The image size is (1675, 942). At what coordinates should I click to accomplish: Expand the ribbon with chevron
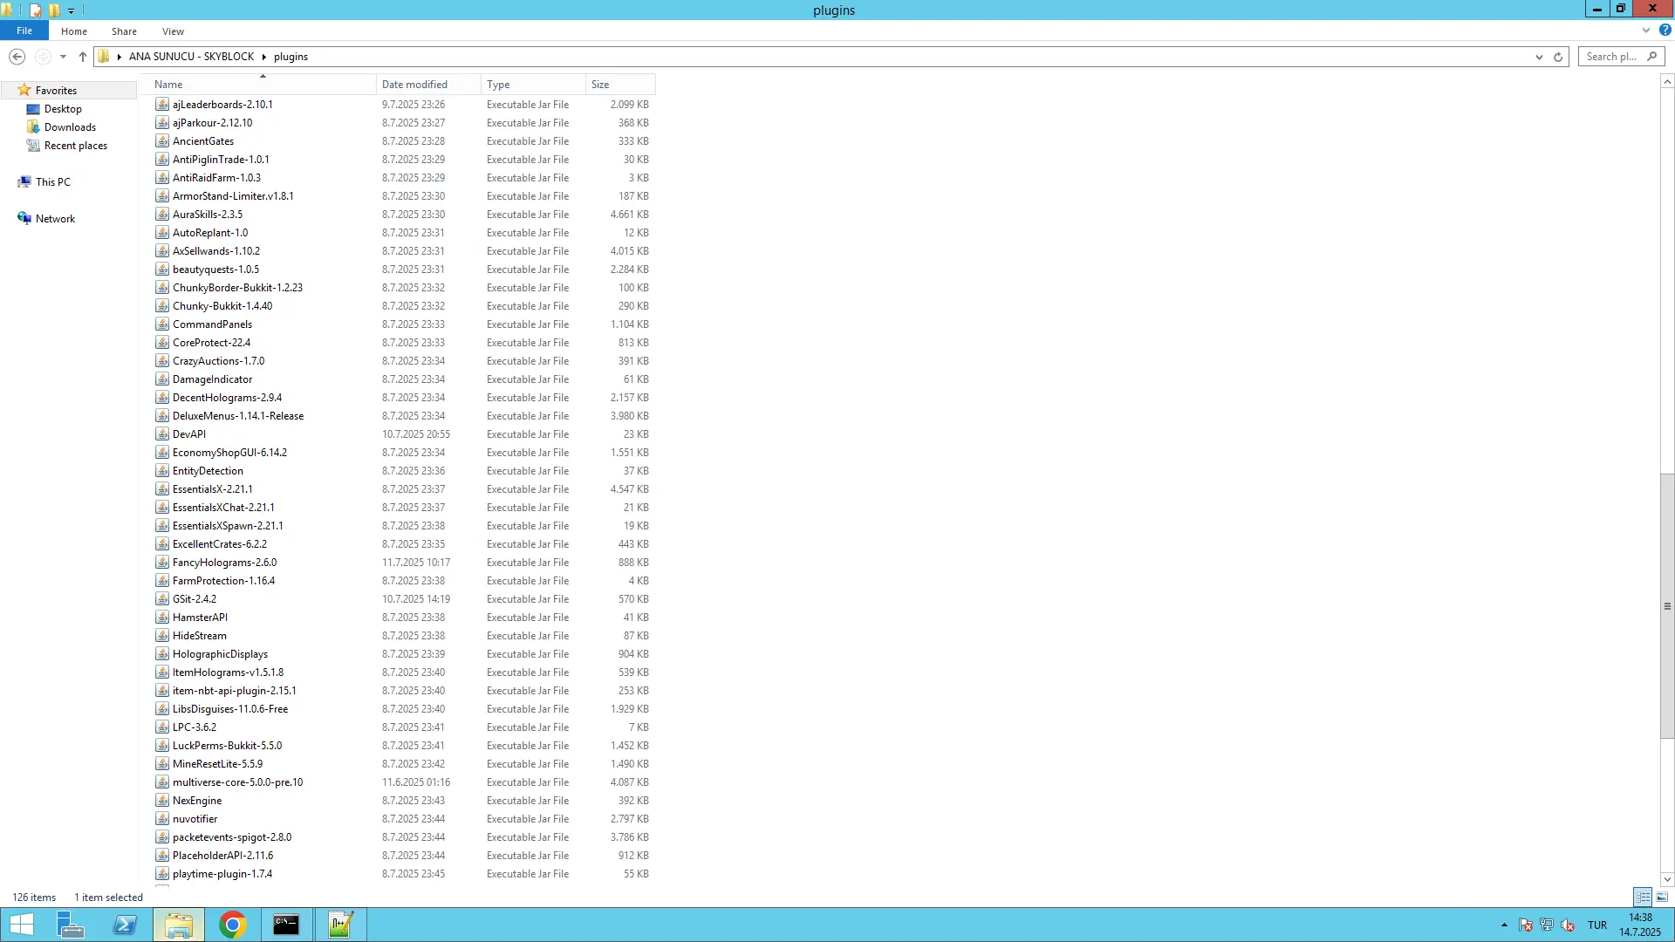pyautogui.click(x=1646, y=31)
